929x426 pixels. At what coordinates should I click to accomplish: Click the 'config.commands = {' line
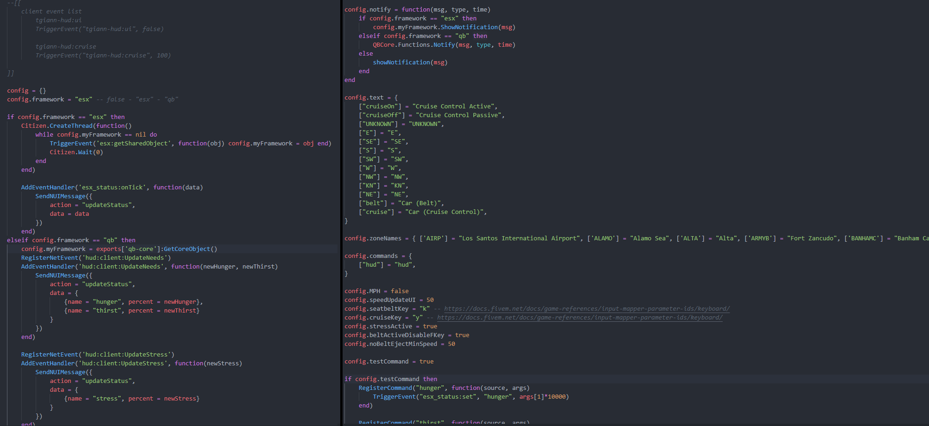click(x=378, y=256)
